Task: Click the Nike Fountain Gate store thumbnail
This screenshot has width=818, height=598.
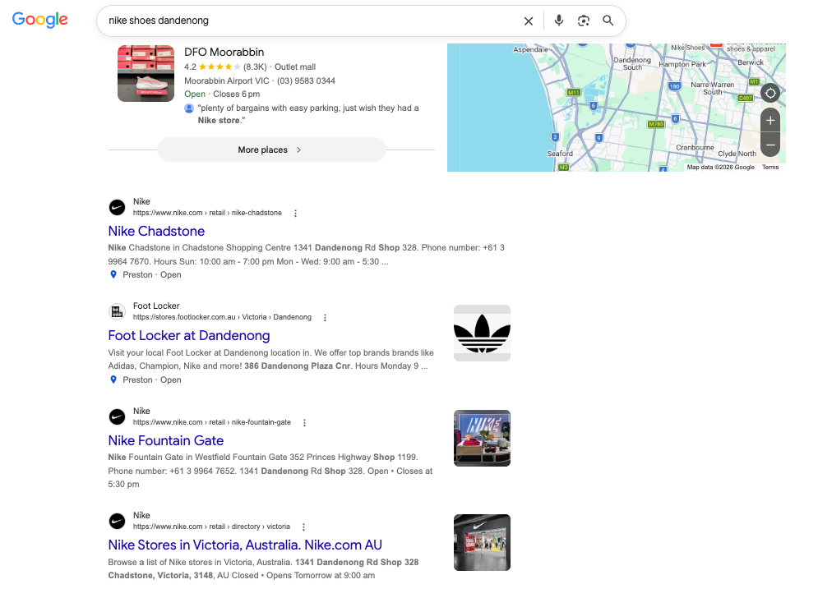Action: point(482,439)
